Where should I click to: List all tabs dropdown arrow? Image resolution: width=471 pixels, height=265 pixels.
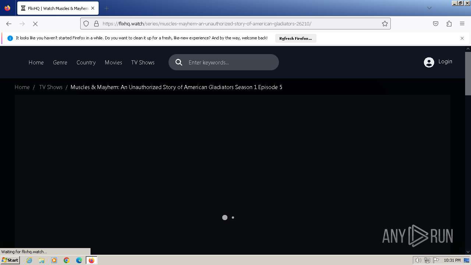429,8
